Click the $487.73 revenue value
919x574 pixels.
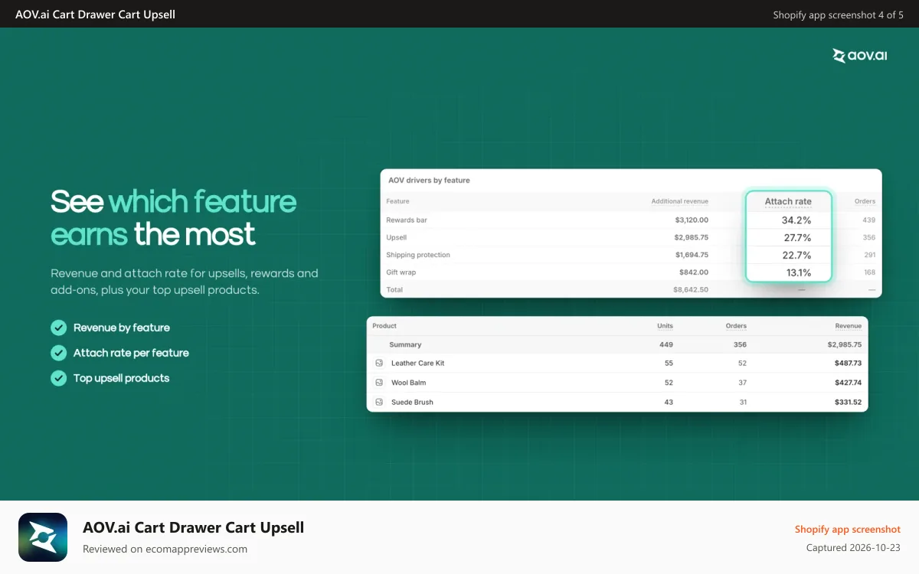[848, 363]
